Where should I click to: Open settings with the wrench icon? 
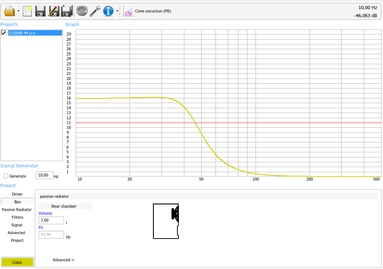[x=95, y=11]
